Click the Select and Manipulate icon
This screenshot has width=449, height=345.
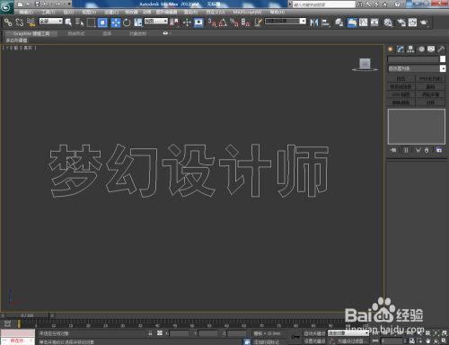(187, 22)
